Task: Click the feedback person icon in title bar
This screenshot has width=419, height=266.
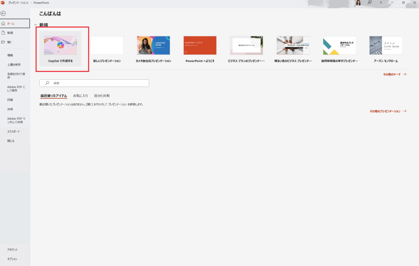Action: 369,3
